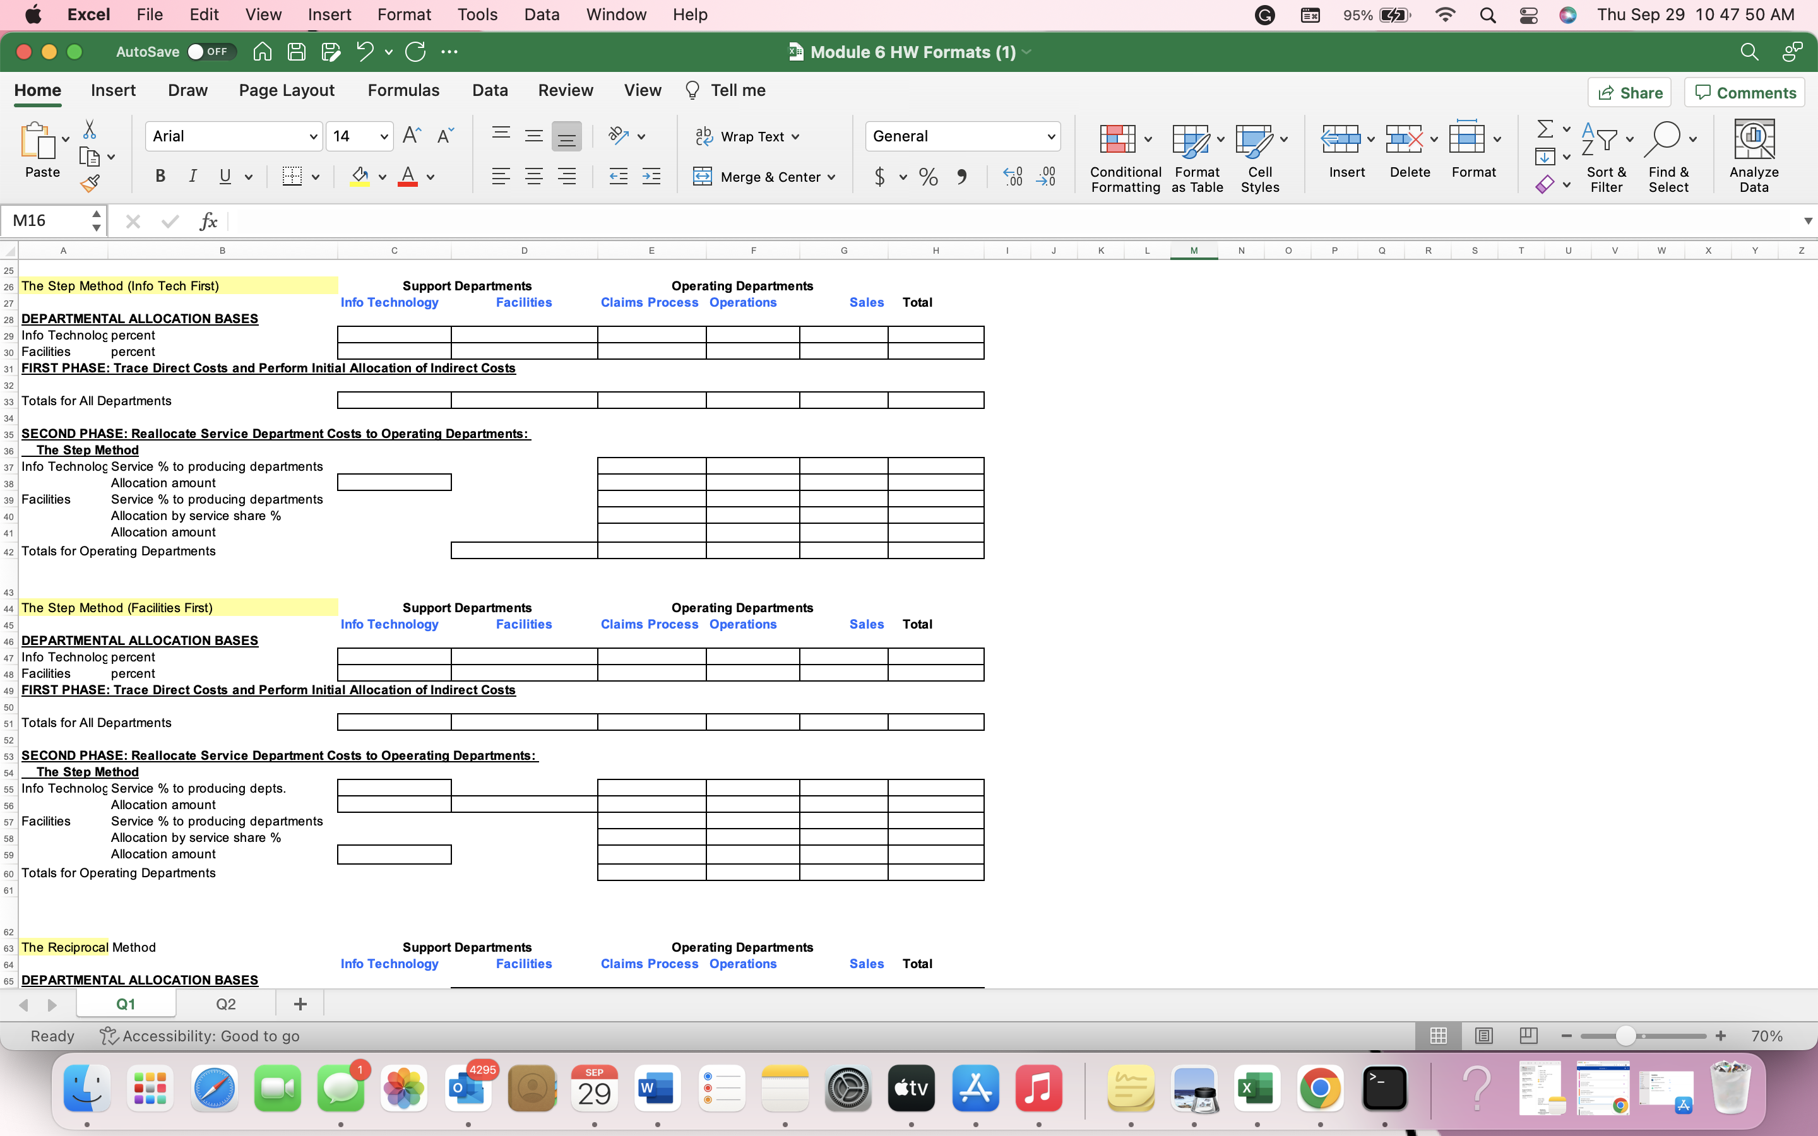Switch to the Formulas ribbon tab
Image resolution: width=1818 pixels, height=1136 pixels.
point(403,90)
